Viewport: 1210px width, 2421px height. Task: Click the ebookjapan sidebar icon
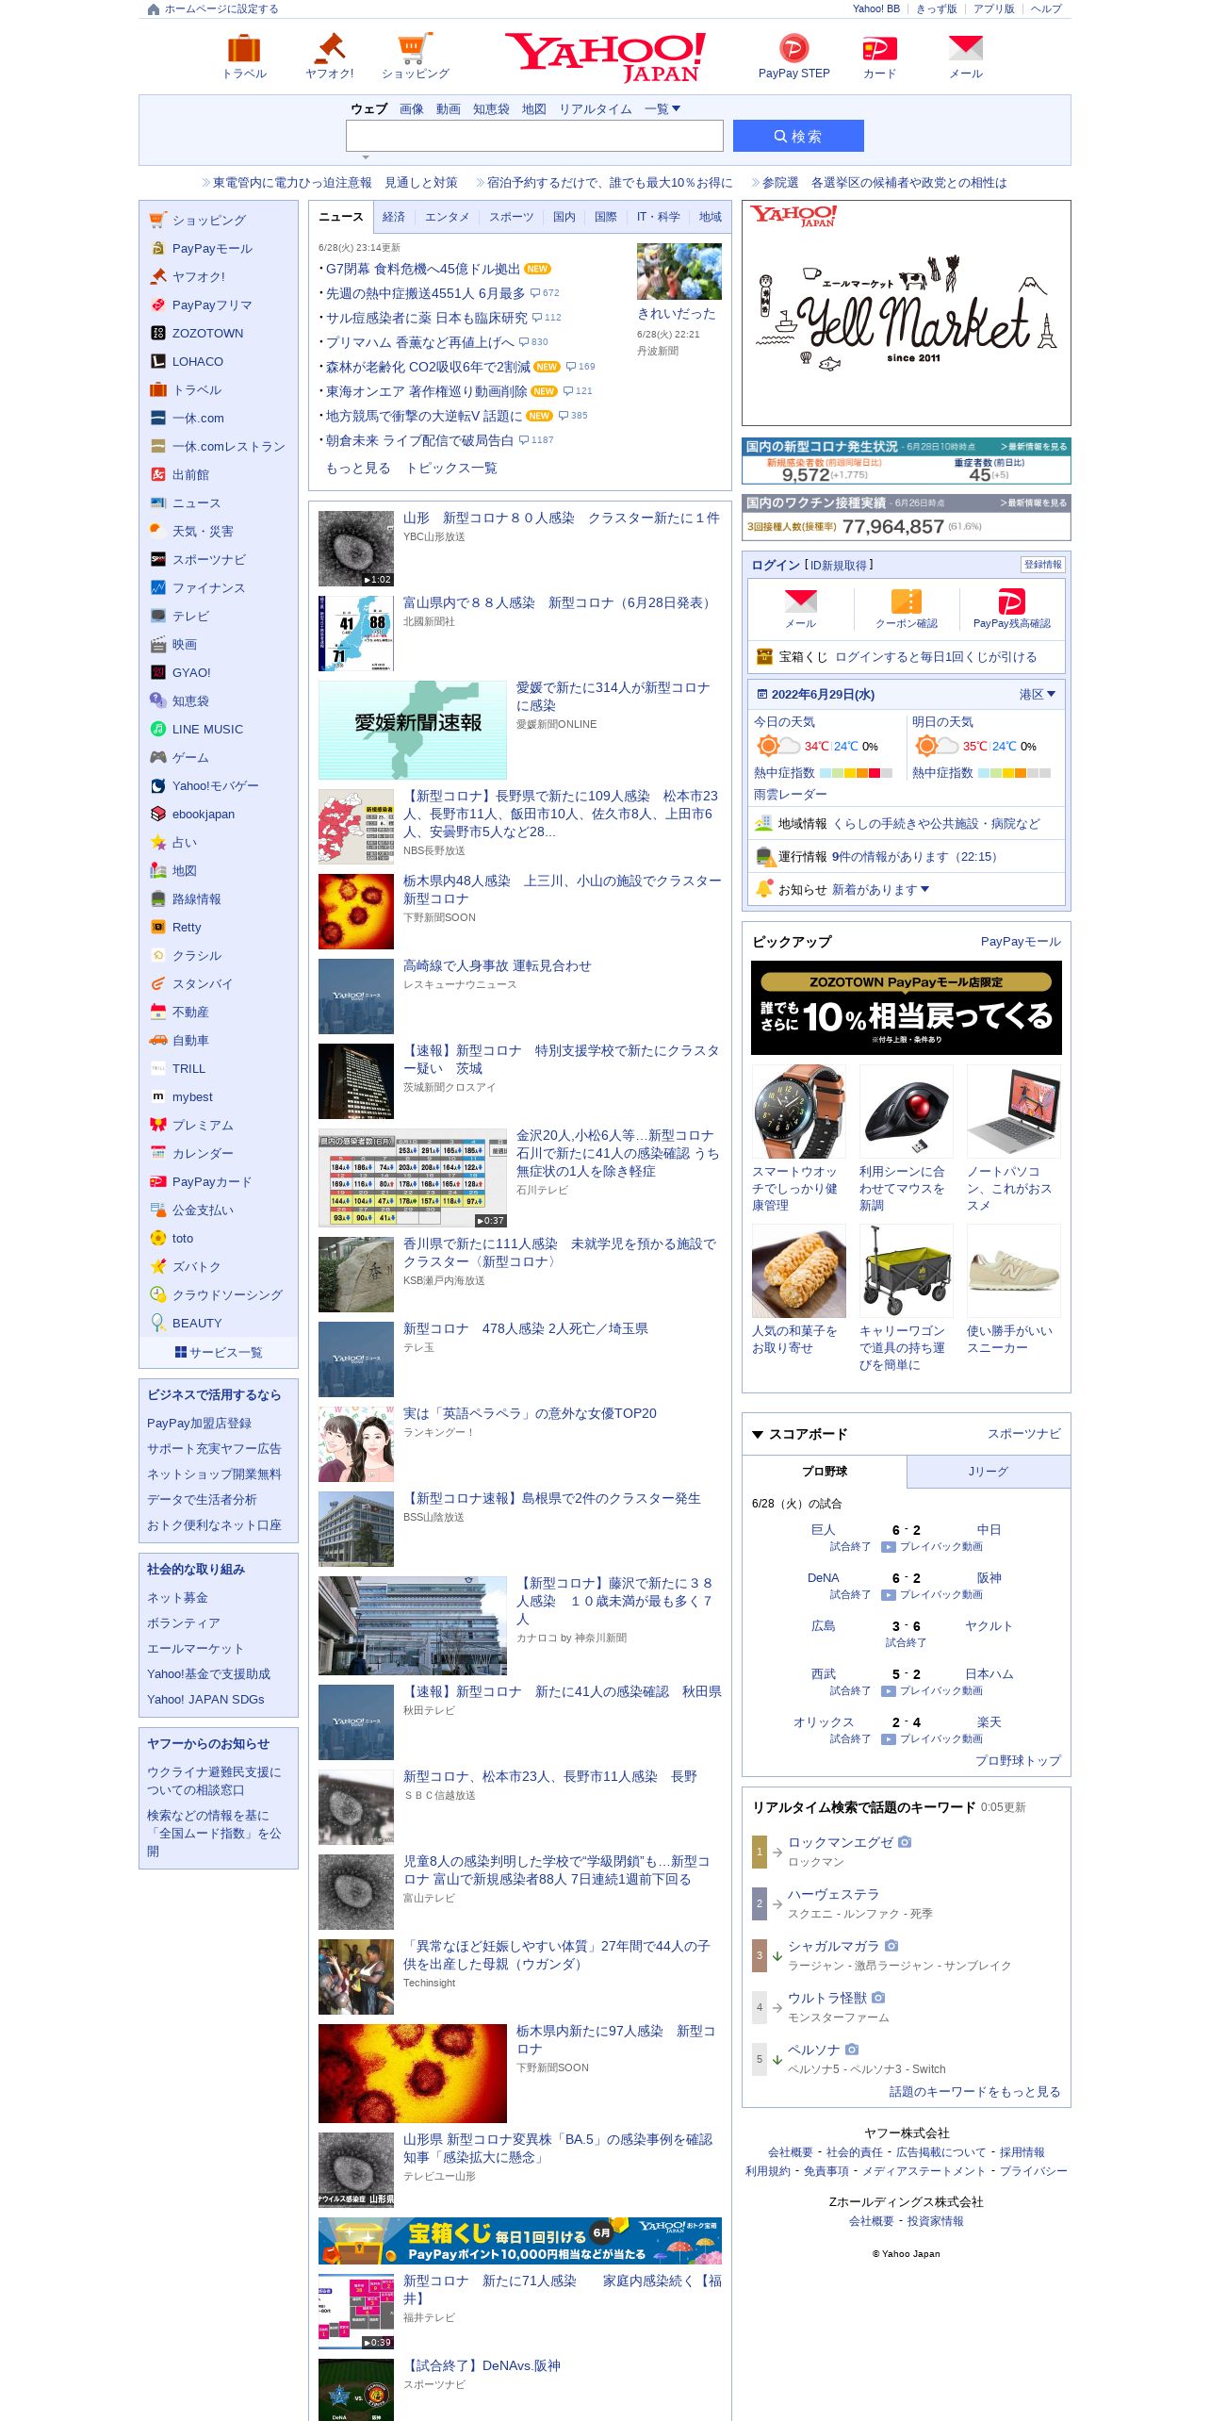point(157,815)
